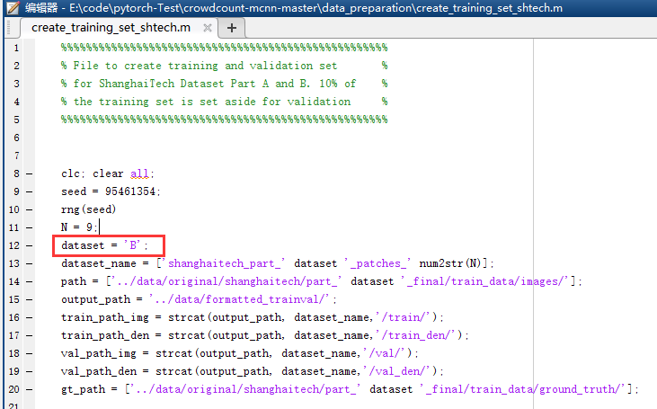Click line number 12 in the gutter

point(13,245)
